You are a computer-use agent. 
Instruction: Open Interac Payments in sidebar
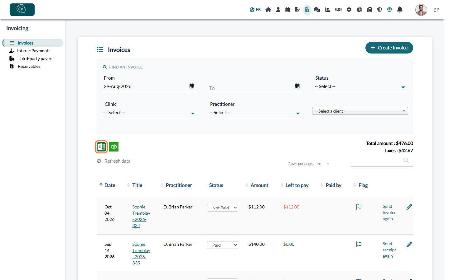coord(34,51)
